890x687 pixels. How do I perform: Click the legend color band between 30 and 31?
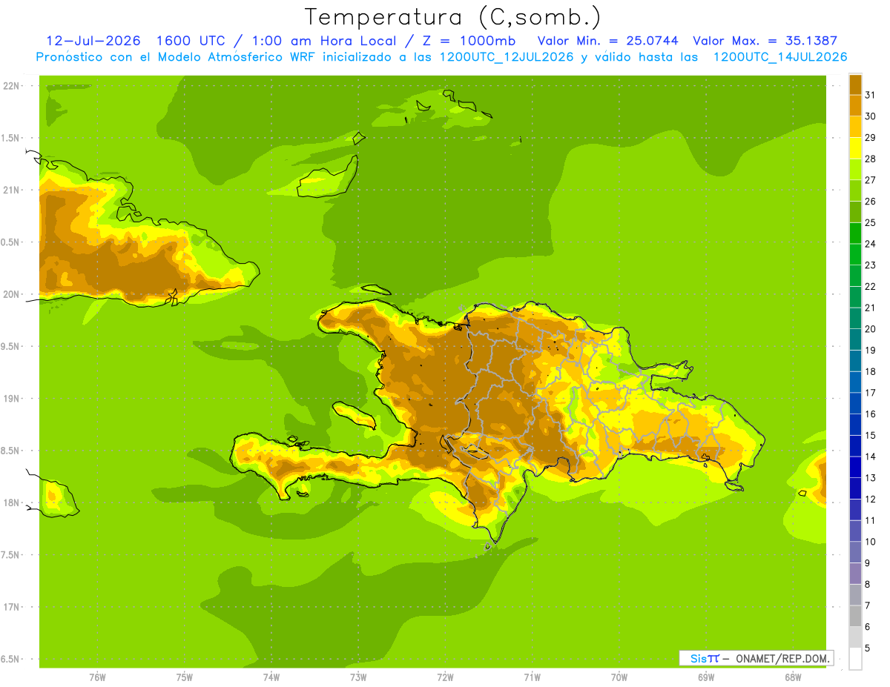[855, 106]
